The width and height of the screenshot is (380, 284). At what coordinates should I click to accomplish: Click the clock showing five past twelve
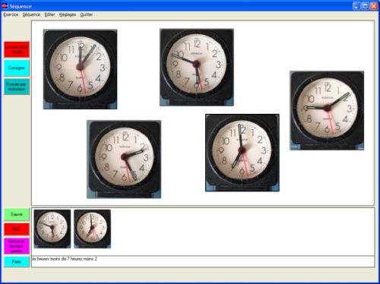80,69
